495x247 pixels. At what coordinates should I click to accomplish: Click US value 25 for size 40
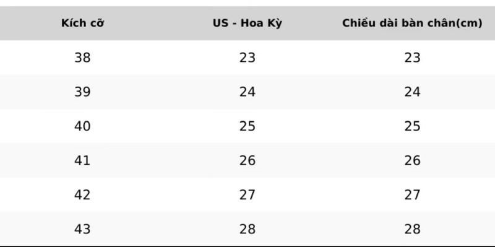247,126
